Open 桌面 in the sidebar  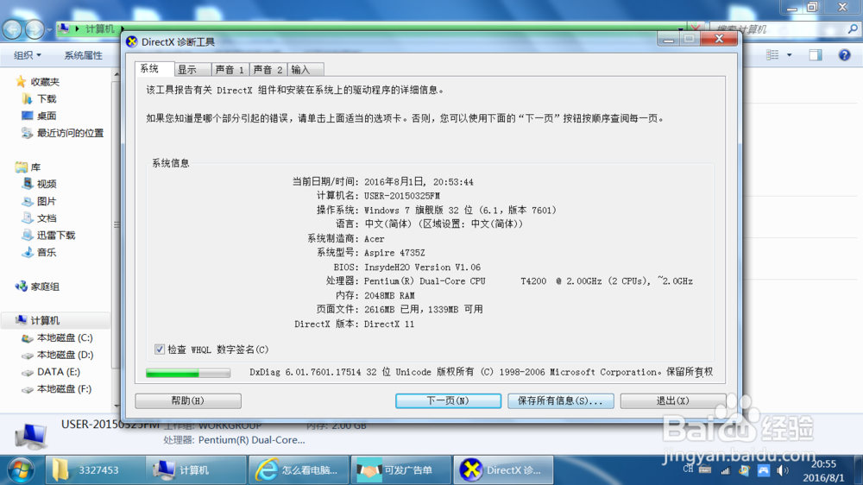pyautogui.click(x=47, y=116)
